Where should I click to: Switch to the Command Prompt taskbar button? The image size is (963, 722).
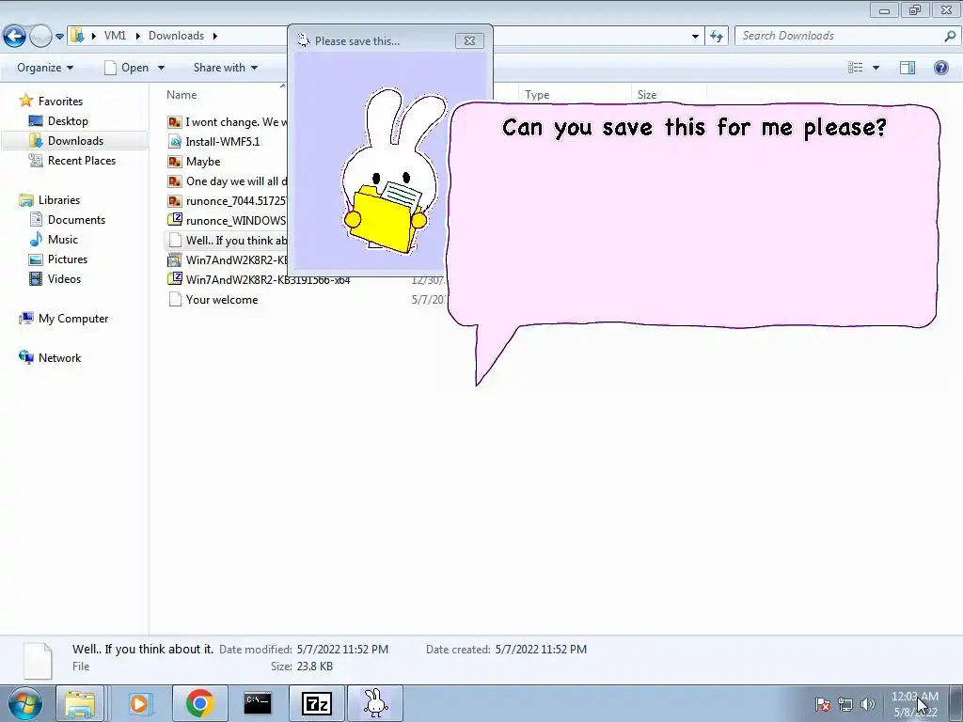click(258, 703)
